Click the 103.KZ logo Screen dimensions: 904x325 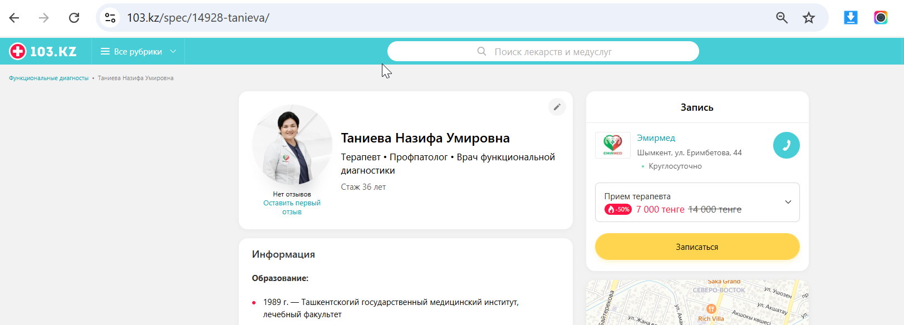click(43, 51)
